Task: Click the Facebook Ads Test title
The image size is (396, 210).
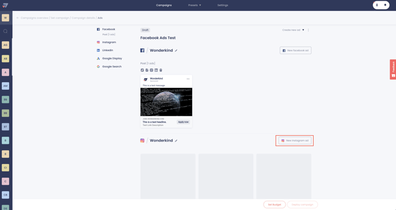Action: [x=158, y=38]
